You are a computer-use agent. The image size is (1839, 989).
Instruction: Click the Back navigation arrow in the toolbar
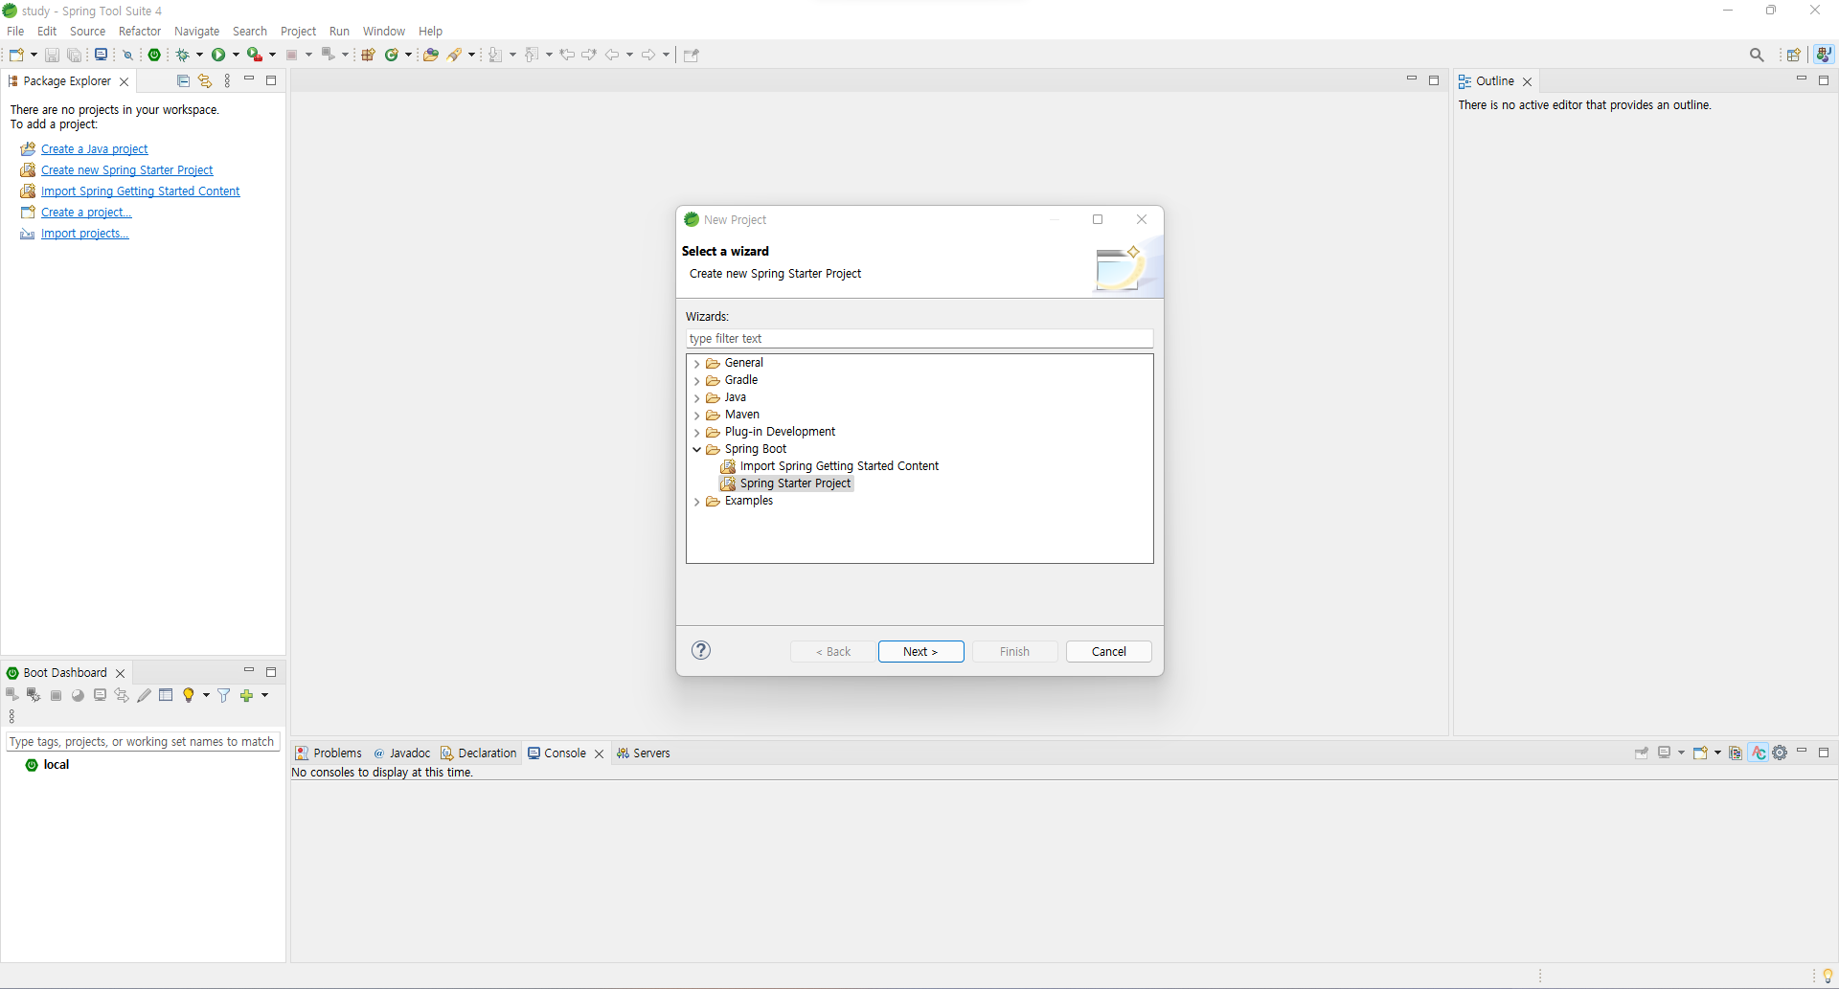pos(613,55)
